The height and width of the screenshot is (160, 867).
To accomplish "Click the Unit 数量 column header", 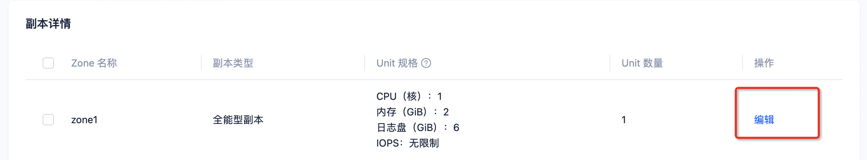I will click(x=642, y=63).
